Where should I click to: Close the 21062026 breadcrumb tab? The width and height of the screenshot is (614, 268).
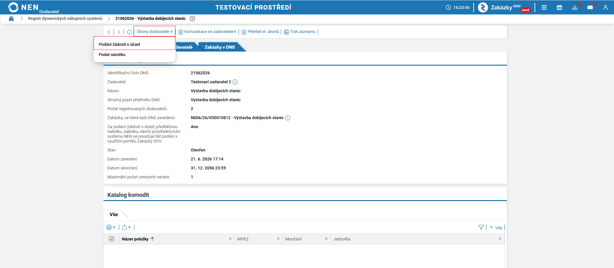(x=192, y=19)
